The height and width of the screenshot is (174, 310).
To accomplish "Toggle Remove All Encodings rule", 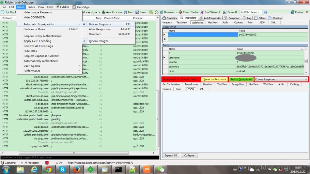I will [x=49, y=46].
